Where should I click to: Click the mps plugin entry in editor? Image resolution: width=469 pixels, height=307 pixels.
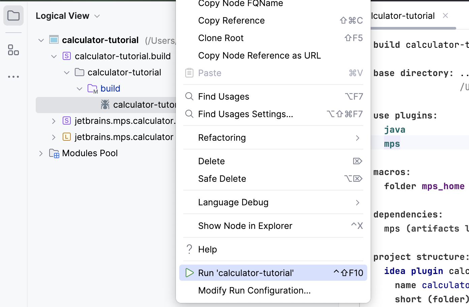point(392,144)
